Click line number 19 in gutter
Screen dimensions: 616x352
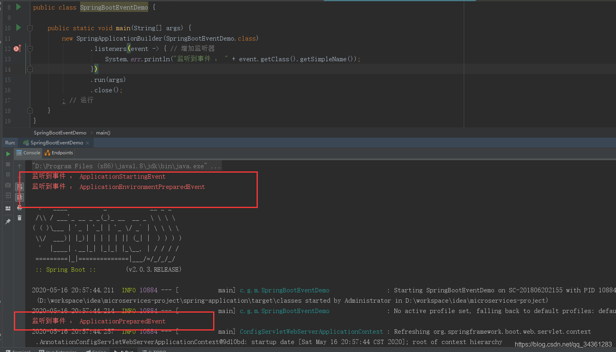8,121
